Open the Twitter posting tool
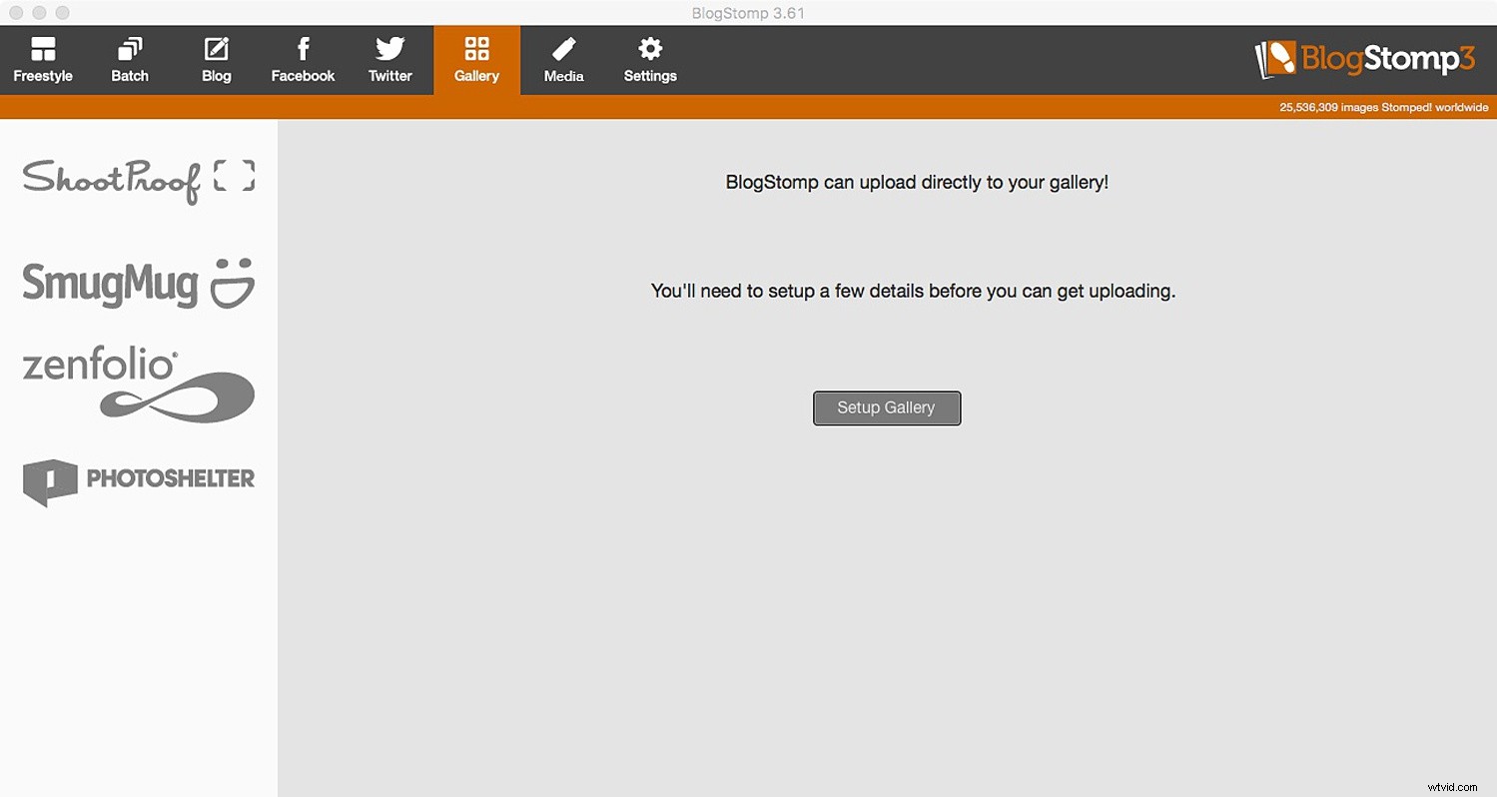1497x797 pixels. [x=389, y=59]
